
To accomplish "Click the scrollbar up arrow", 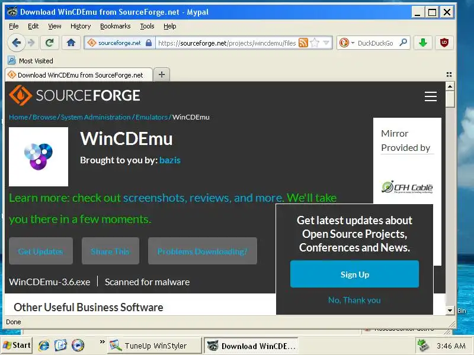I will click(450, 86).
